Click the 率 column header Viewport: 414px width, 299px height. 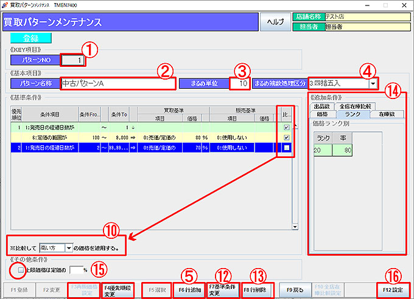click(x=342, y=138)
